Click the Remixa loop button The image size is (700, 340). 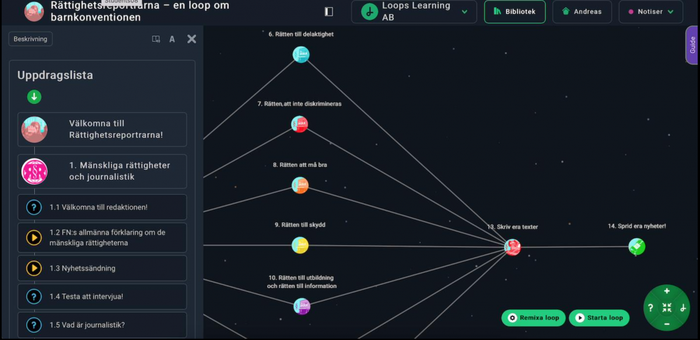(x=534, y=318)
